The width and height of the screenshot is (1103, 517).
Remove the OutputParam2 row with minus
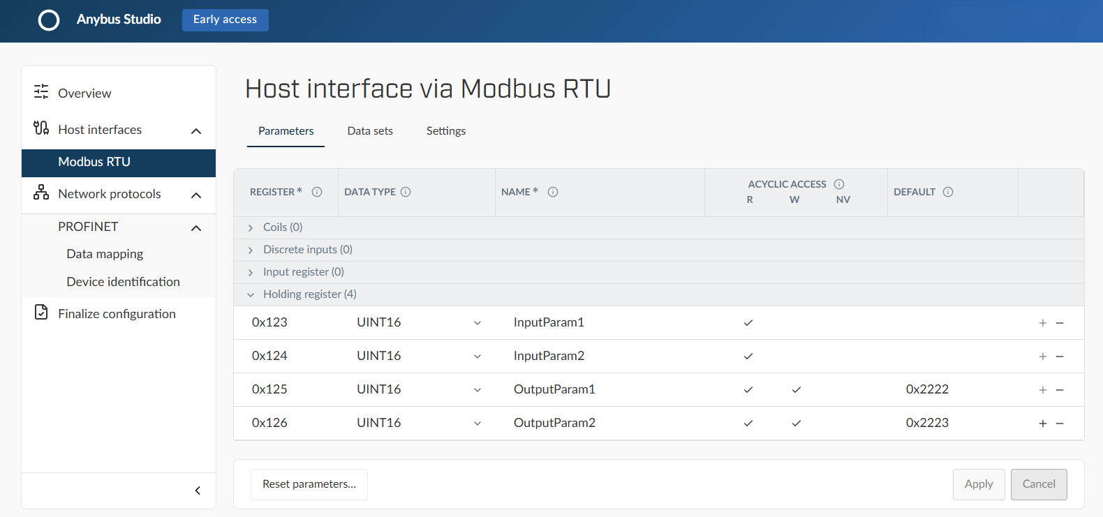[1060, 424]
